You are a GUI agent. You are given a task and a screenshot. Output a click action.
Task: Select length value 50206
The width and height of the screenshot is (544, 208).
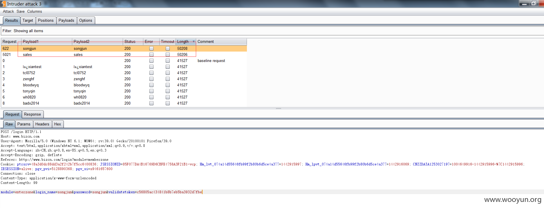(182, 54)
